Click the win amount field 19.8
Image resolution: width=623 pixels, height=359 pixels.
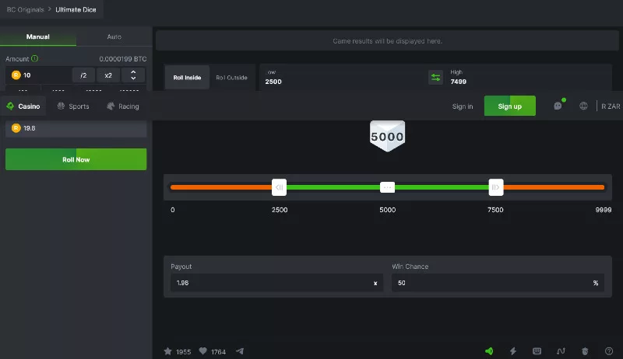tap(76, 128)
